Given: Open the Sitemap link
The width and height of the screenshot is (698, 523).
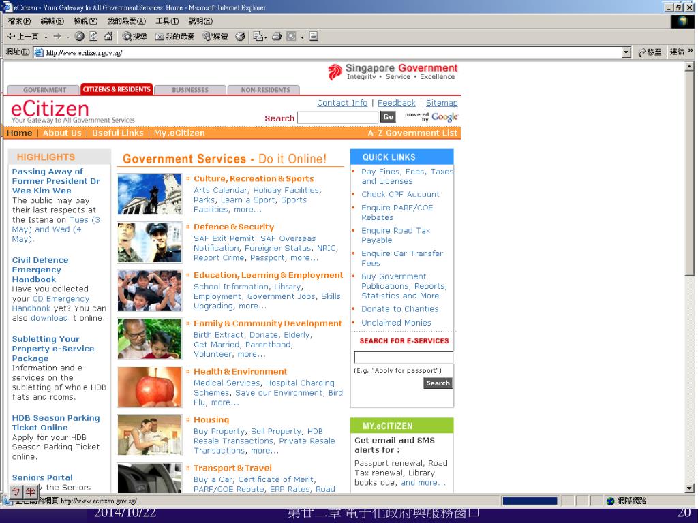Looking at the screenshot, I should (x=442, y=104).
